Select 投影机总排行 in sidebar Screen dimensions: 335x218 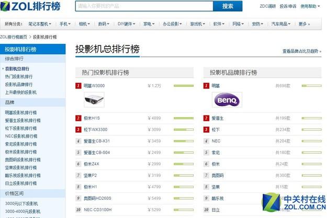pos(17,68)
